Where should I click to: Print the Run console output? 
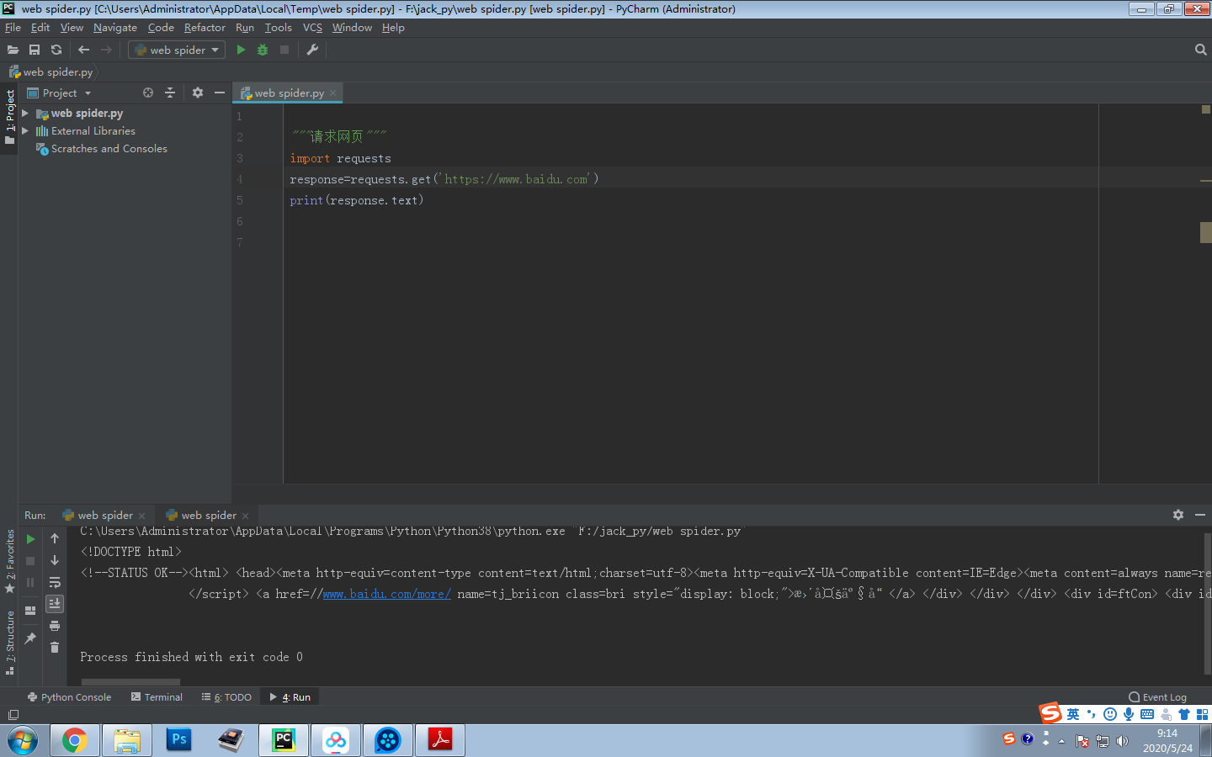55,626
